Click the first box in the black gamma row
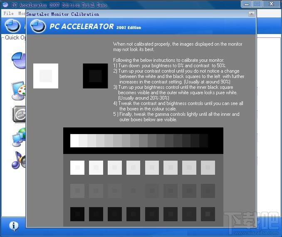The width and height of the screenshot is (282, 237). (x=77, y=214)
